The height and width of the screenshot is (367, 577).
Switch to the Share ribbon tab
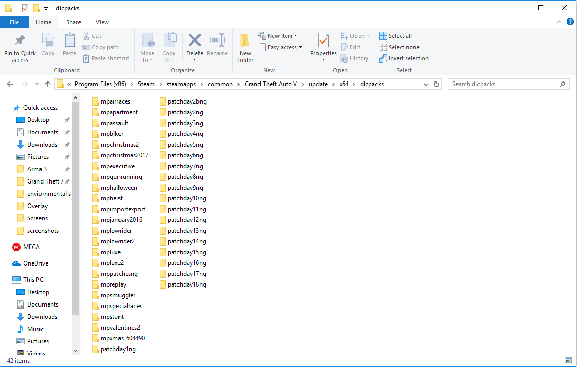click(73, 22)
